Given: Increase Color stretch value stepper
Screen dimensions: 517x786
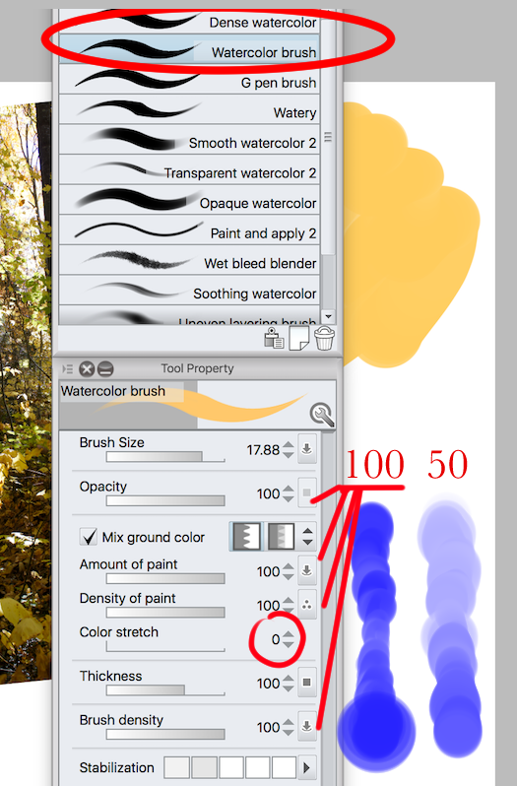Looking at the screenshot, I should [289, 635].
